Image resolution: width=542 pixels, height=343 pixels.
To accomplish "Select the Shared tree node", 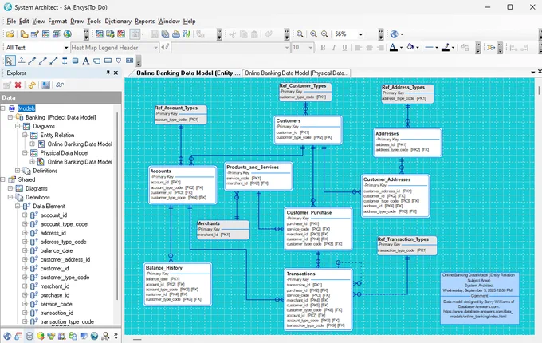I will [x=26, y=179].
